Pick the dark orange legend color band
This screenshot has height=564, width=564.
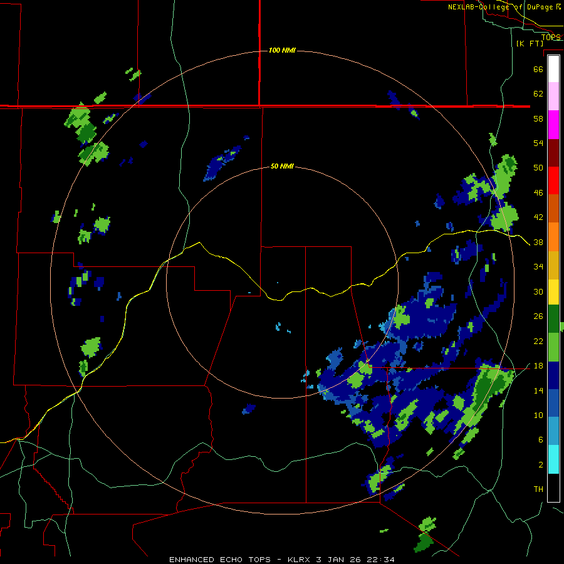pos(553,209)
